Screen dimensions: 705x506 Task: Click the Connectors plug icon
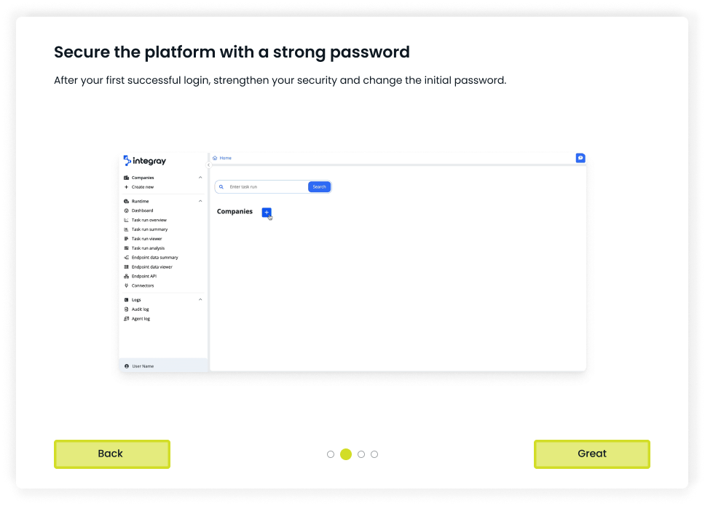tap(127, 285)
